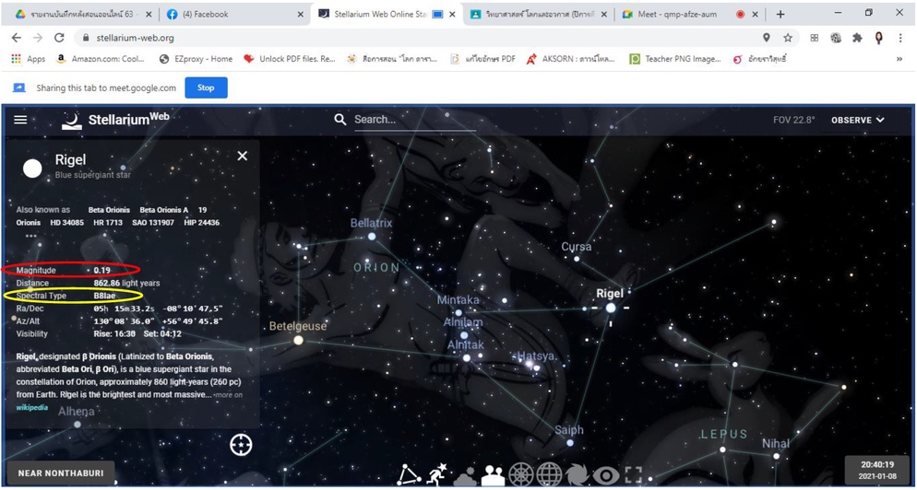Click the Stellarium search field
917x490 pixels.
pos(414,120)
